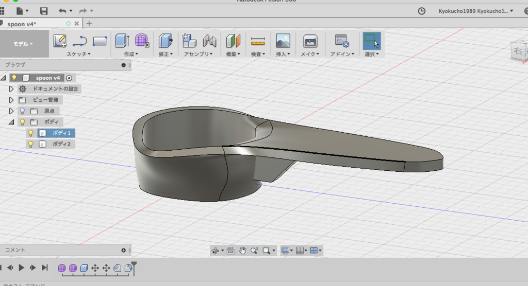Click the Look At tool
Image resolution: width=528 pixels, height=286 pixels.
(230, 251)
